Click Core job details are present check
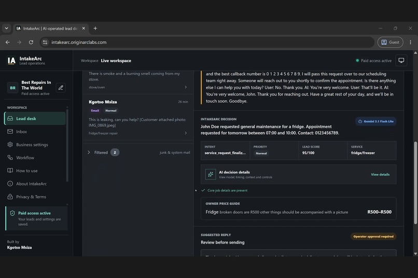The height and width of the screenshot is (278, 418). point(225,191)
